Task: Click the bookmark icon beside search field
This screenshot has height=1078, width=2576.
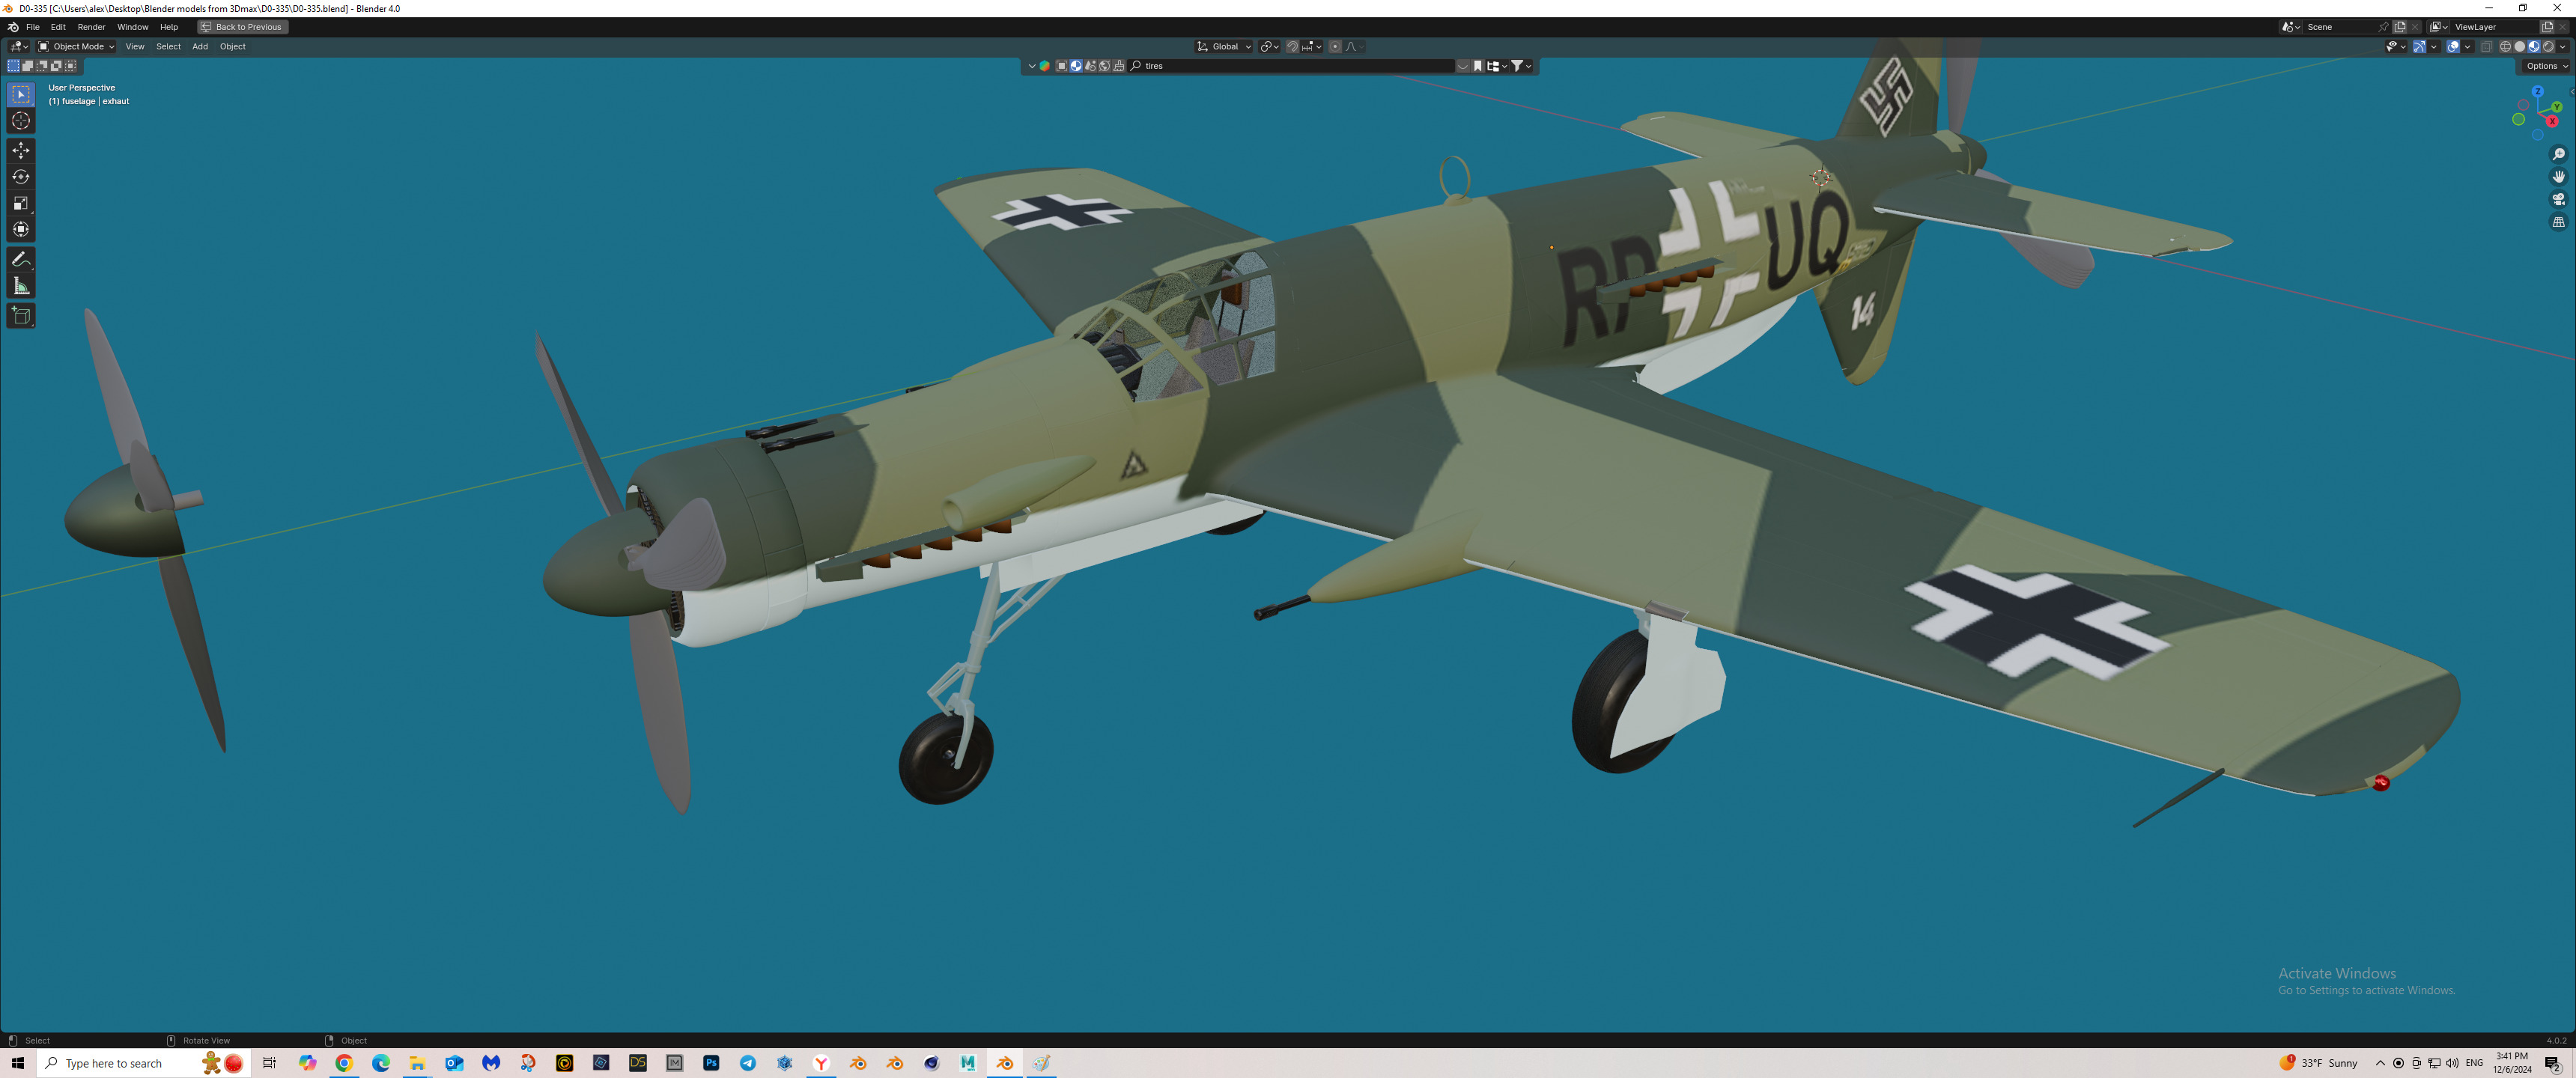Action: point(1478,66)
